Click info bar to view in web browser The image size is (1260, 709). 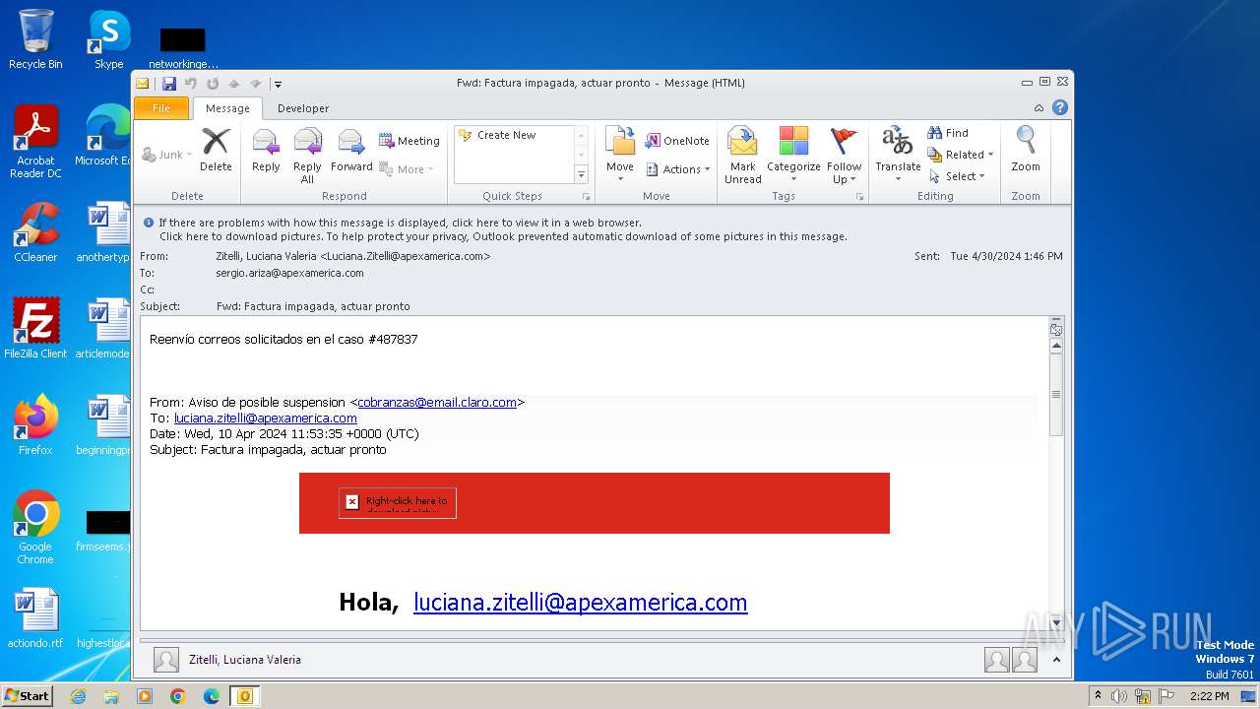point(399,223)
